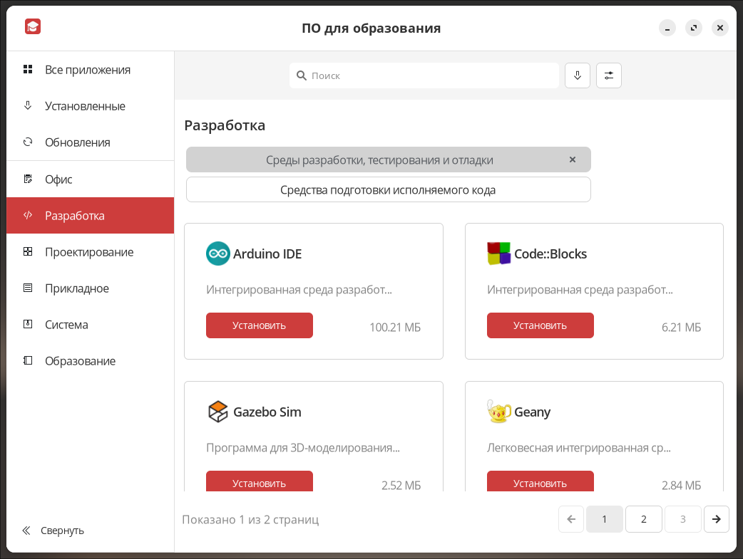
Task: Install Code::Blocks with 'Установить' button
Action: coord(540,325)
